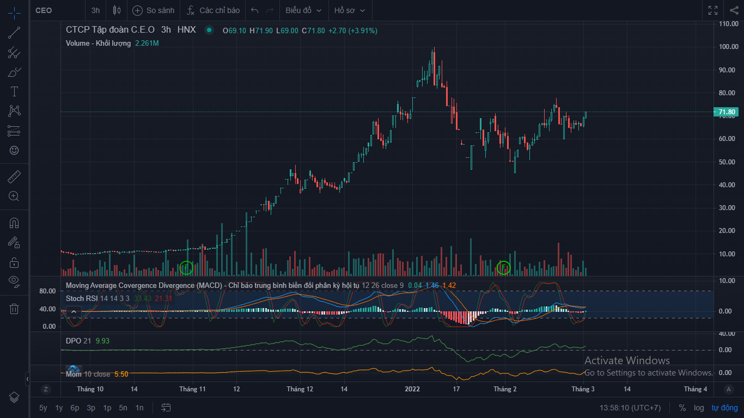This screenshot has height=418, width=744.
Task: Click the zoom in magnifier tool
Action: 14,196
